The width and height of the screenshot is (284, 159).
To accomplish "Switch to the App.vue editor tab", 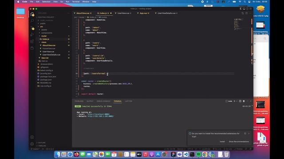I will pos(143,13).
